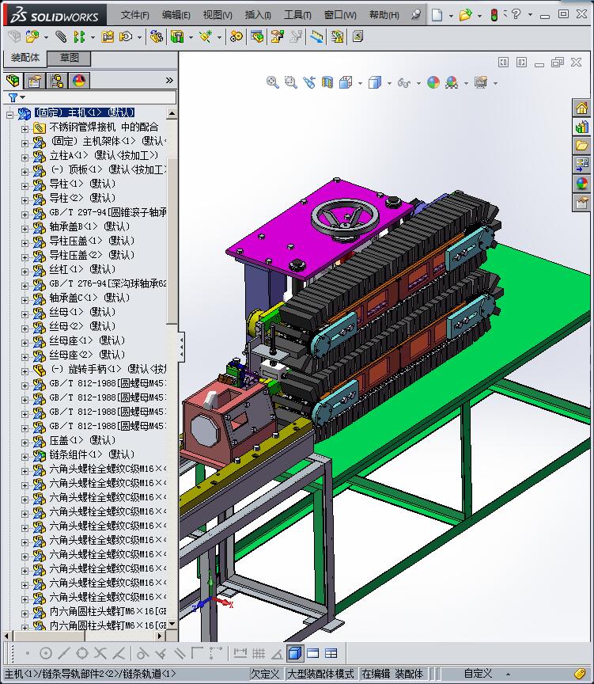
Task: Click the panel collapse handle beside tree
Action: point(182,348)
